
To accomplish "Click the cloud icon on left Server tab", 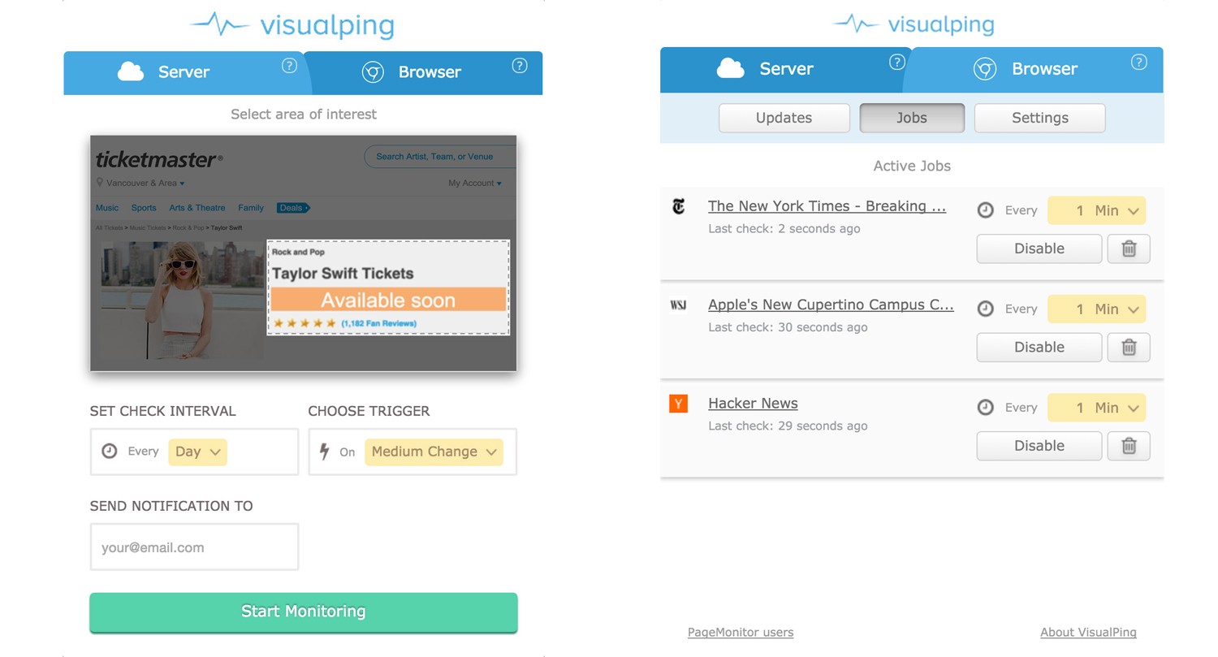I will coord(131,71).
